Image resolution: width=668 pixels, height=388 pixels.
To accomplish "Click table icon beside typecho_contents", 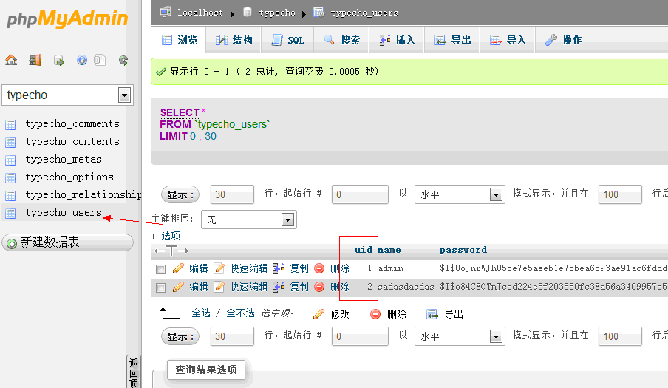I will (10, 142).
